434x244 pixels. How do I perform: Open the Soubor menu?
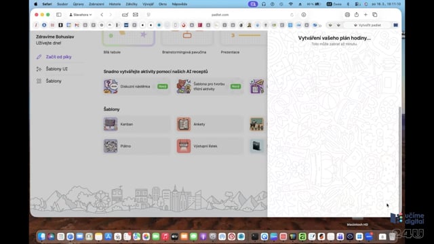point(62,4)
